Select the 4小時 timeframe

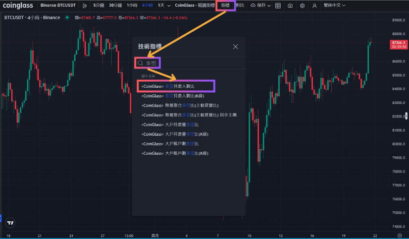[x=147, y=5]
